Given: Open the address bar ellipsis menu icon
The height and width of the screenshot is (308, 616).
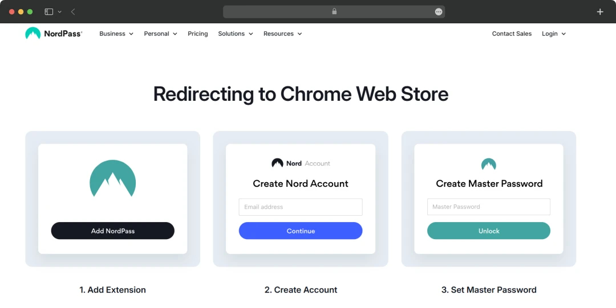Looking at the screenshot, I should pyautogui.click(x=439, y=12).
